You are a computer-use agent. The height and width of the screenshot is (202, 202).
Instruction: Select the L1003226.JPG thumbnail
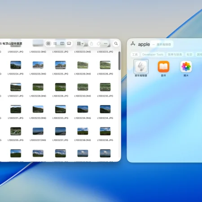[x=105, y=65]
